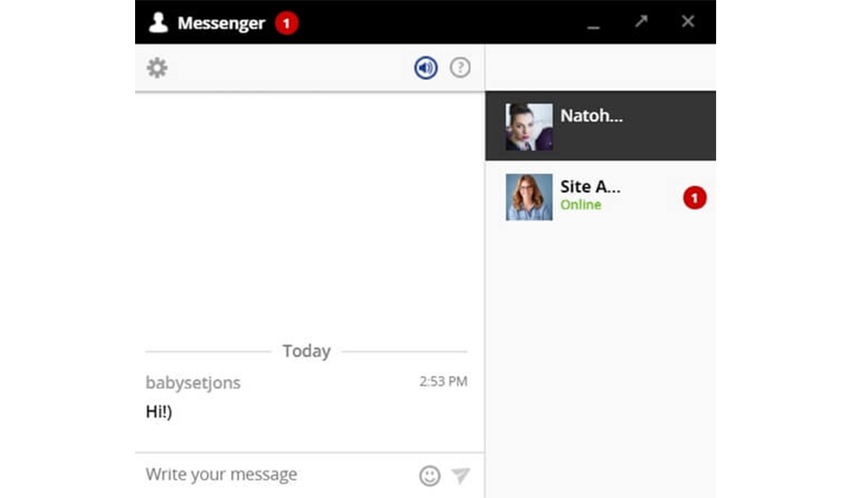Send message with paper plane icon
This screenshot has height=498, width=853.
(460, 476)
